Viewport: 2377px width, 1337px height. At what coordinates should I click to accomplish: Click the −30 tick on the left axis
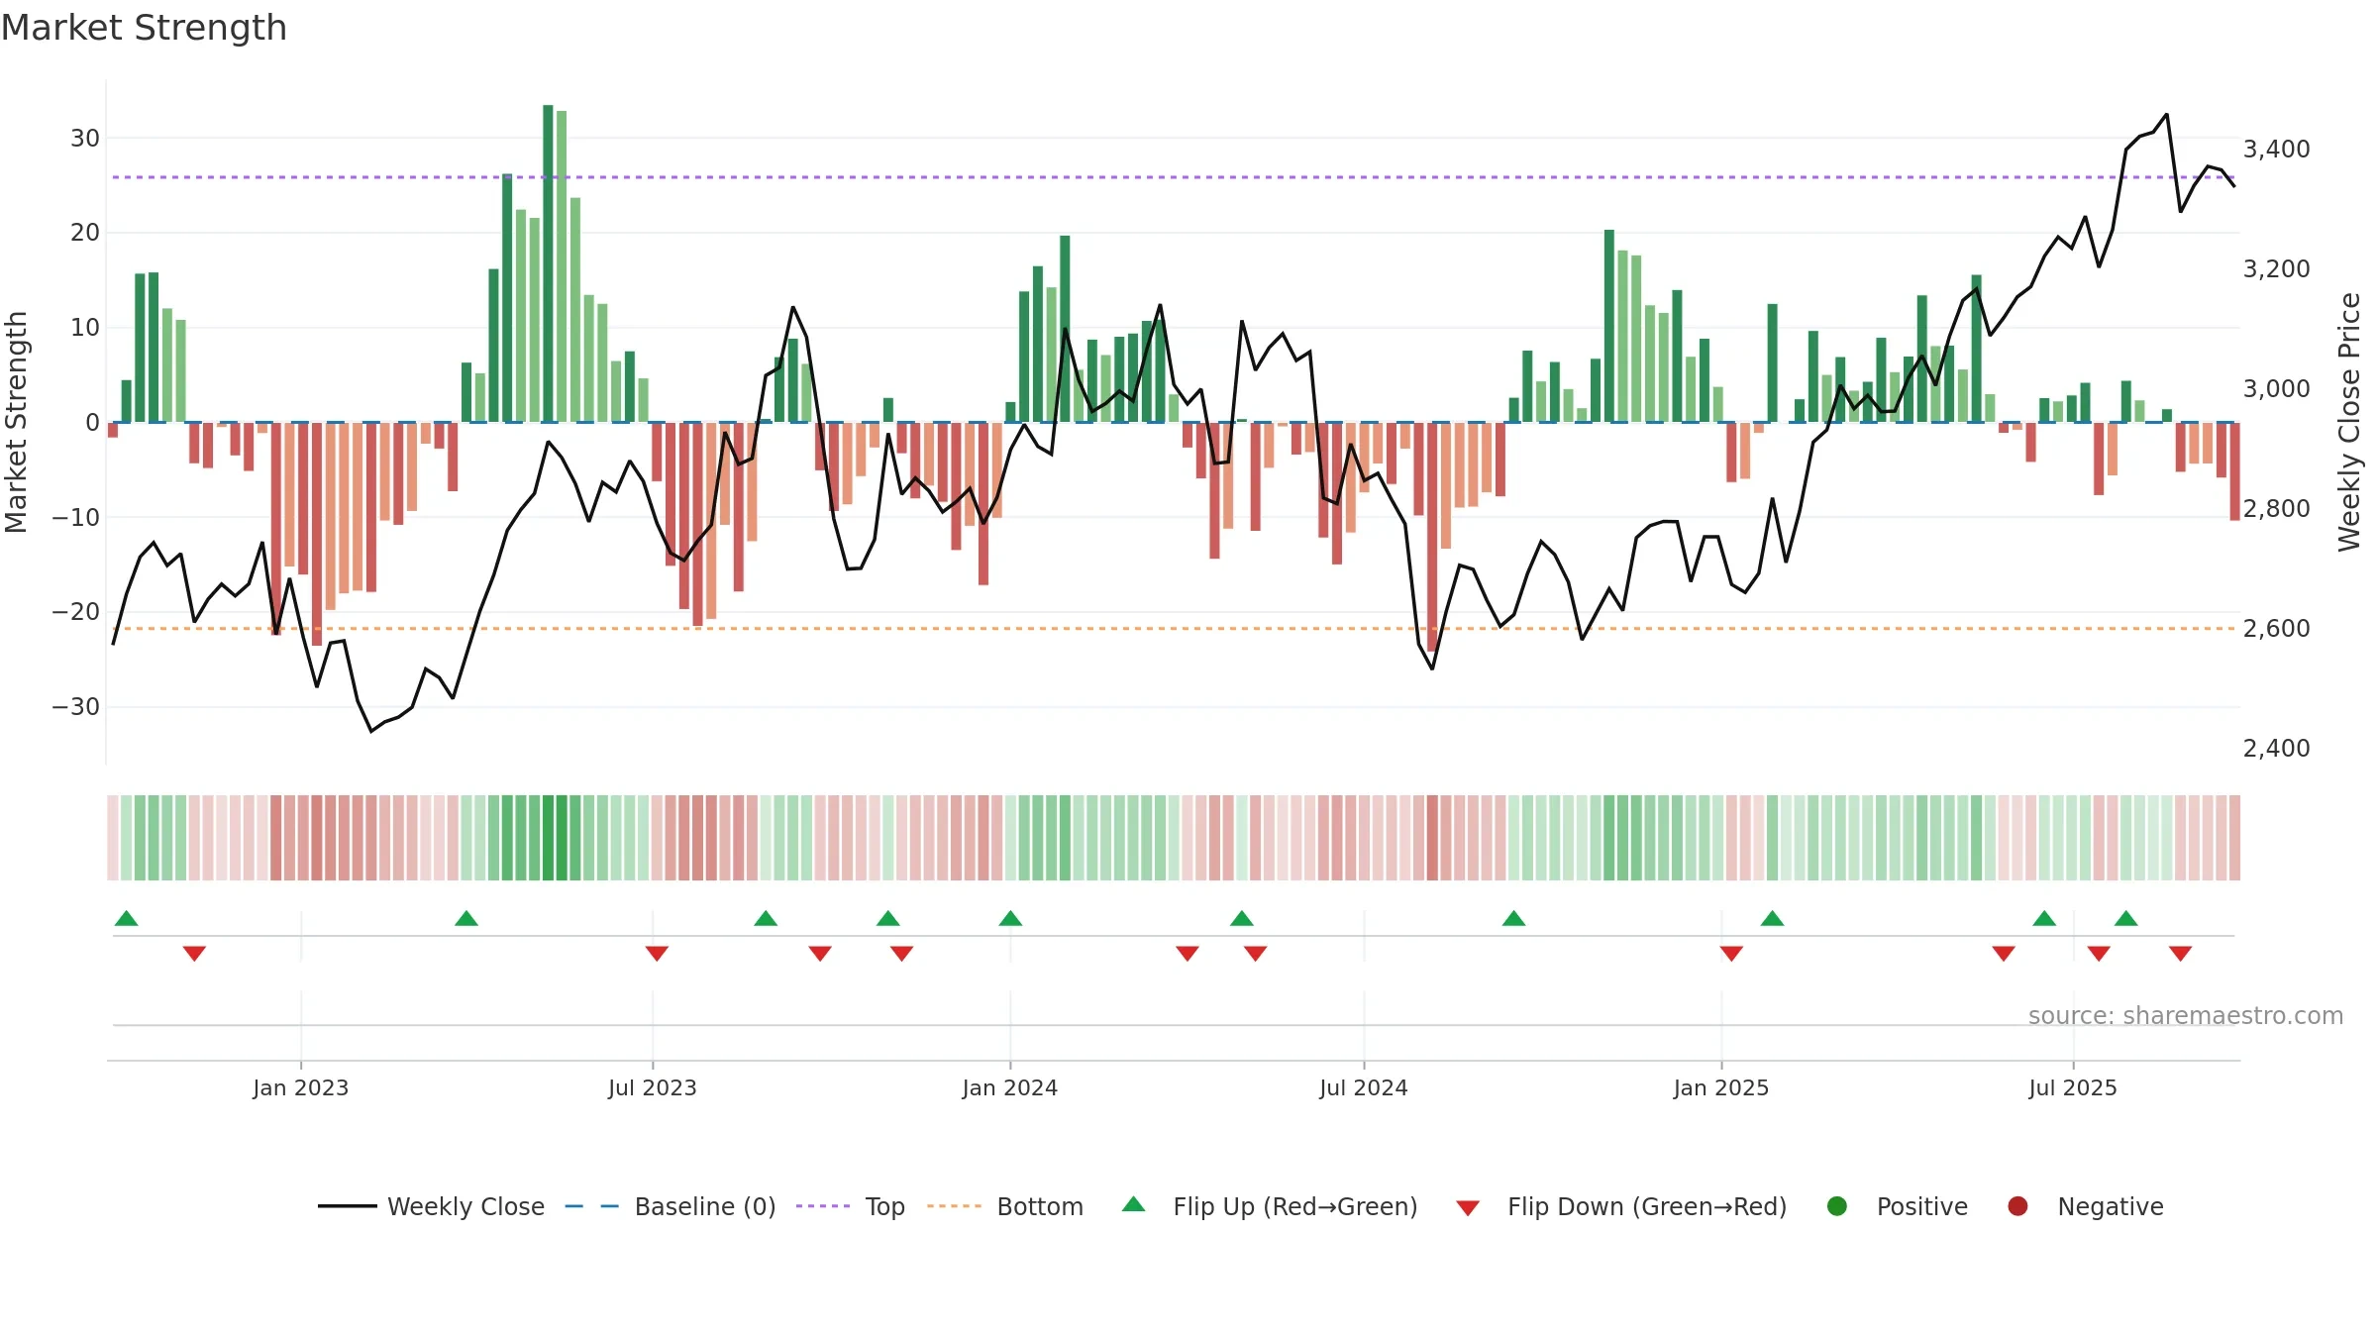[x=76, y=707]
